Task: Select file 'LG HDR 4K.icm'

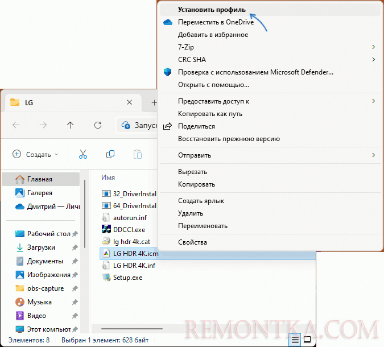Action: pos(208,254)
